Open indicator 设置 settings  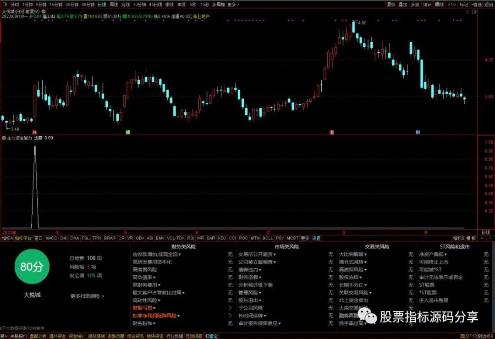pyautogui.click(x=316, y=238)
